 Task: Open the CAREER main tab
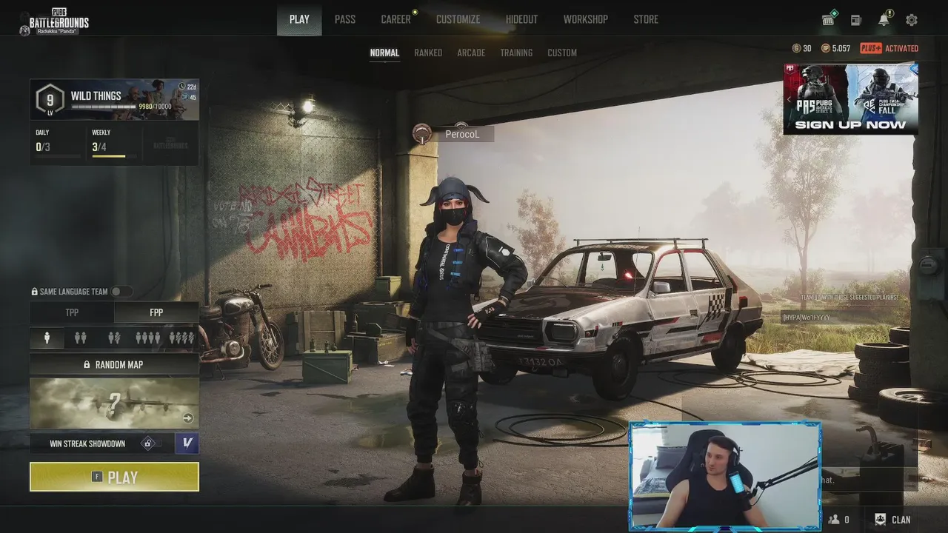(x=395, y=19)
